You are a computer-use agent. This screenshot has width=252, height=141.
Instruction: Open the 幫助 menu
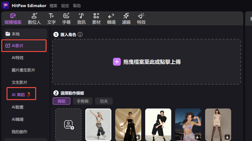(77, 6)
